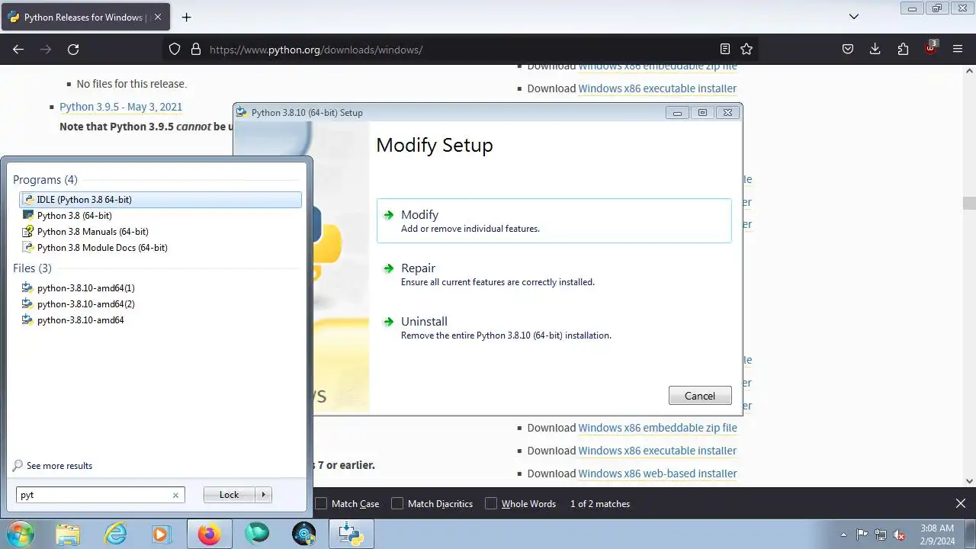Open IDLE (Python 3.8 64-bit)
The height and width of the screenshot is (549, 976).
coord(160,200)
